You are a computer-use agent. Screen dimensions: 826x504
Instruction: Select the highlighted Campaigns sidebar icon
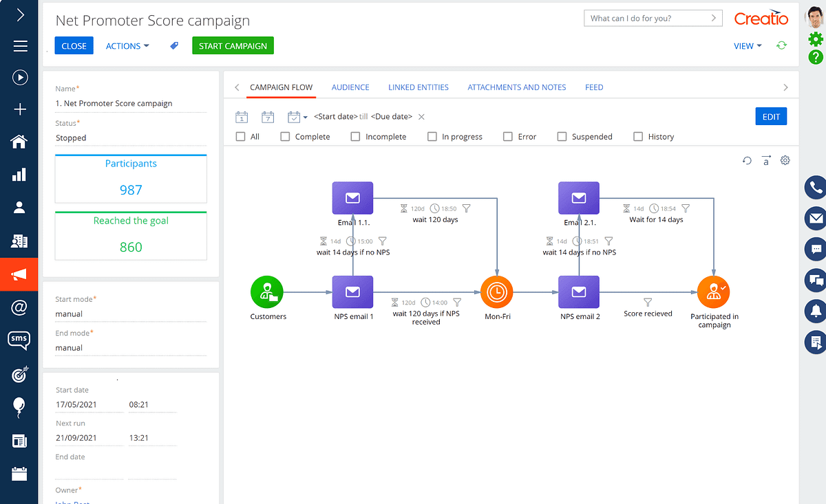(x=19, y=274)
